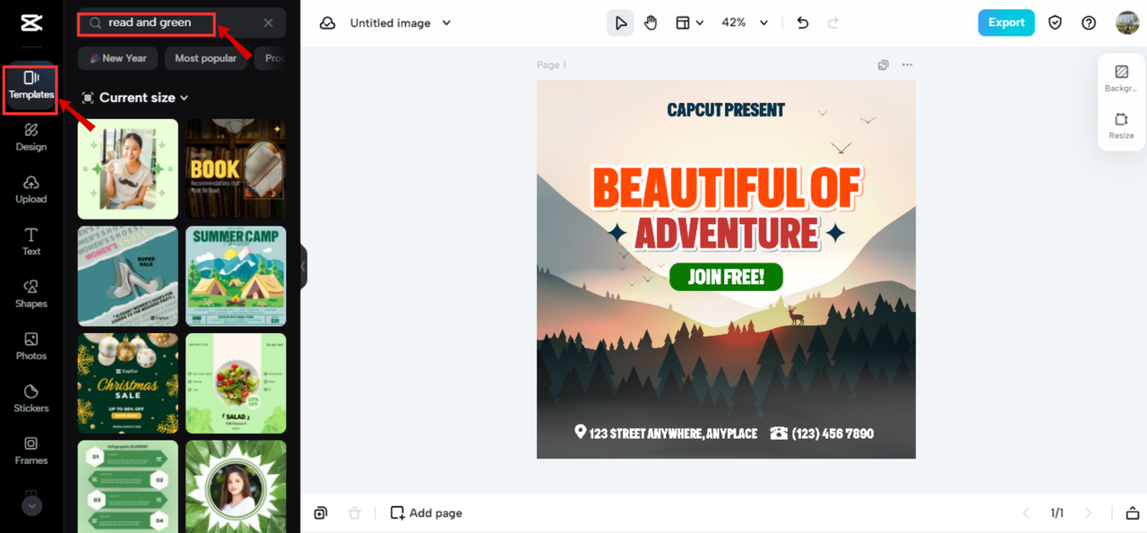1147x533 pixels.
Task: Select the girl with mustache template
Action: pos(128,169)
